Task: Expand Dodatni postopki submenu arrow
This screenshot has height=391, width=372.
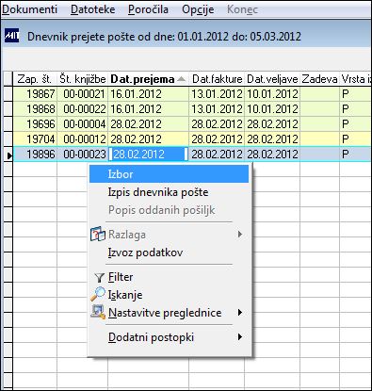Action: coord(240,337)
